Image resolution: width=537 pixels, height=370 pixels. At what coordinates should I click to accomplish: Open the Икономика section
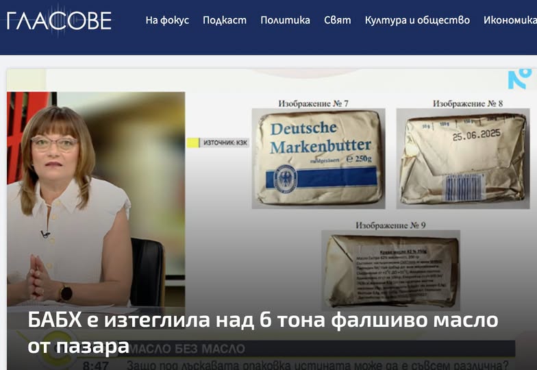coord(510,21)
